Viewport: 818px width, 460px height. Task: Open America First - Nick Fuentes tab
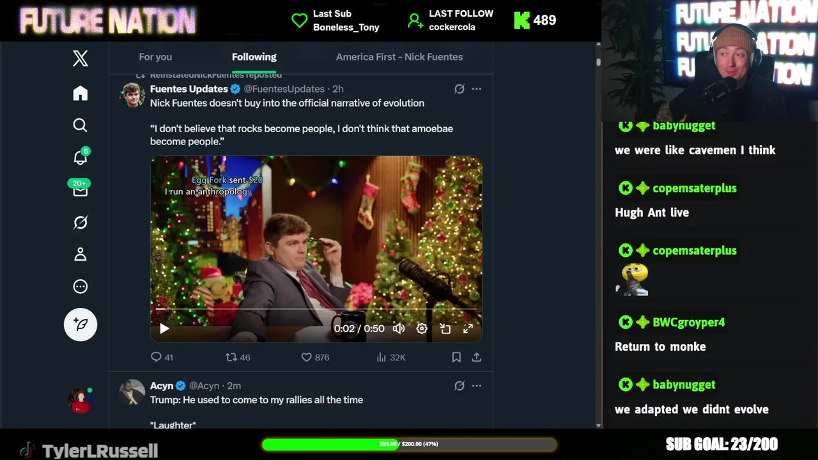click(399, 57)
